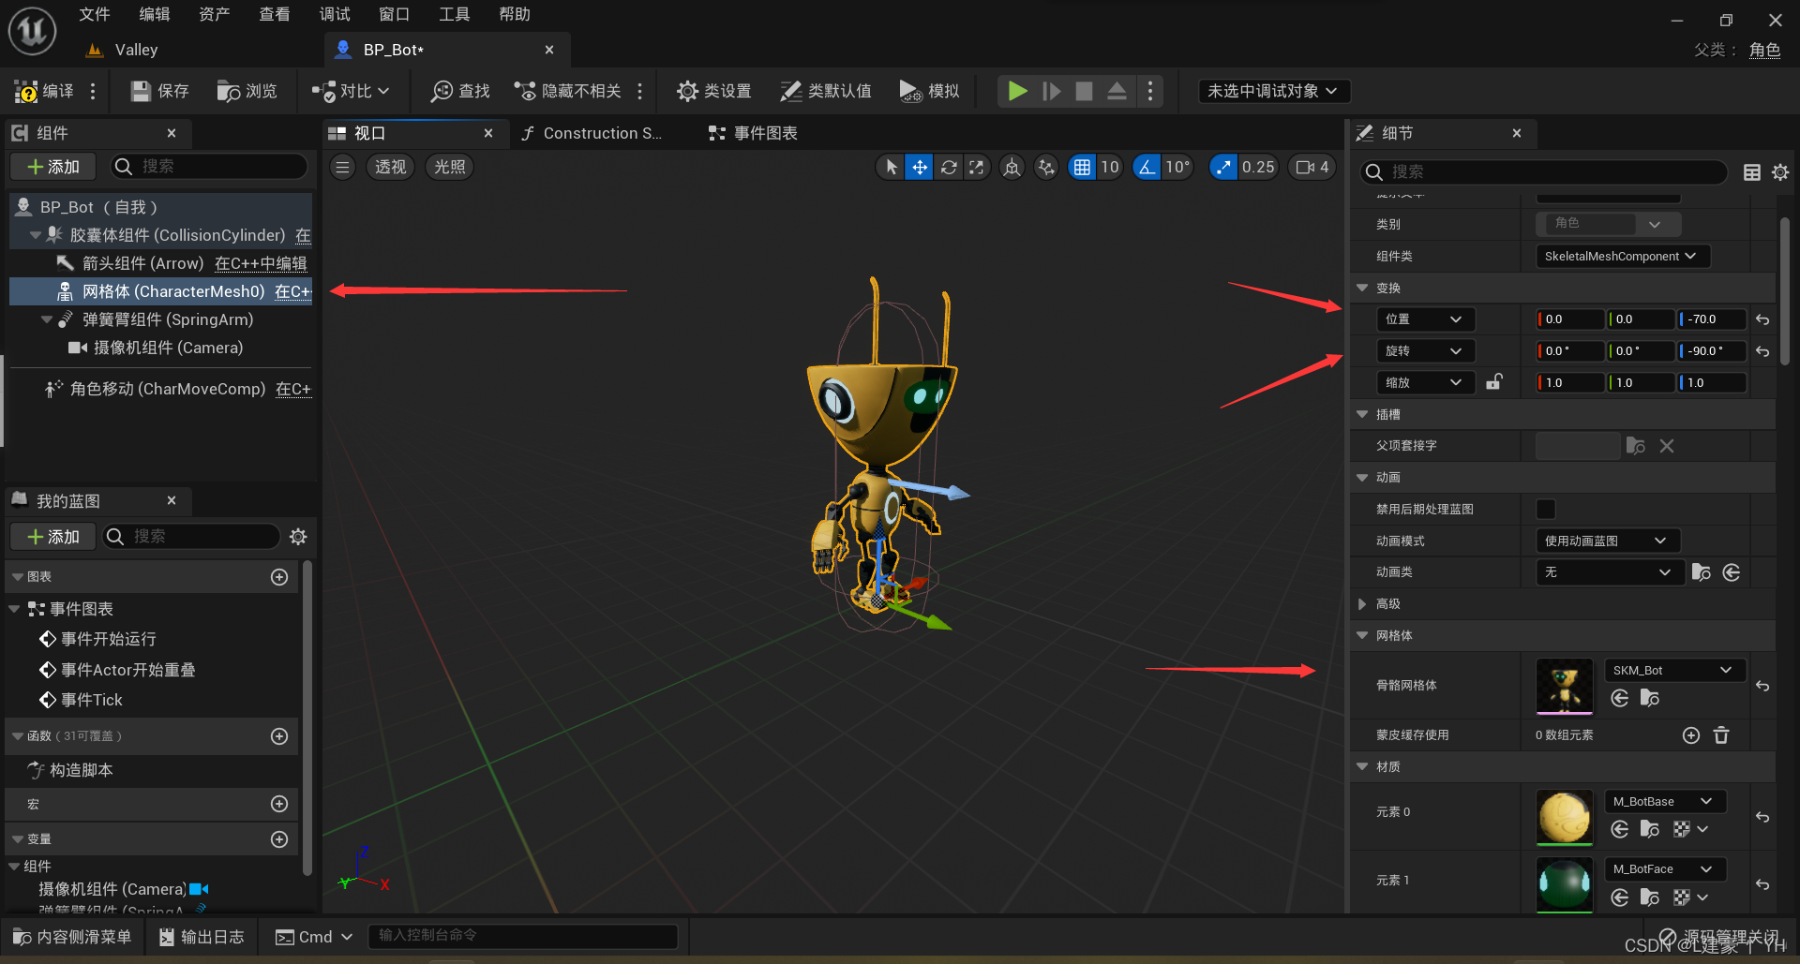Click the frame advance button
1800x964 pixels.
1052,91
